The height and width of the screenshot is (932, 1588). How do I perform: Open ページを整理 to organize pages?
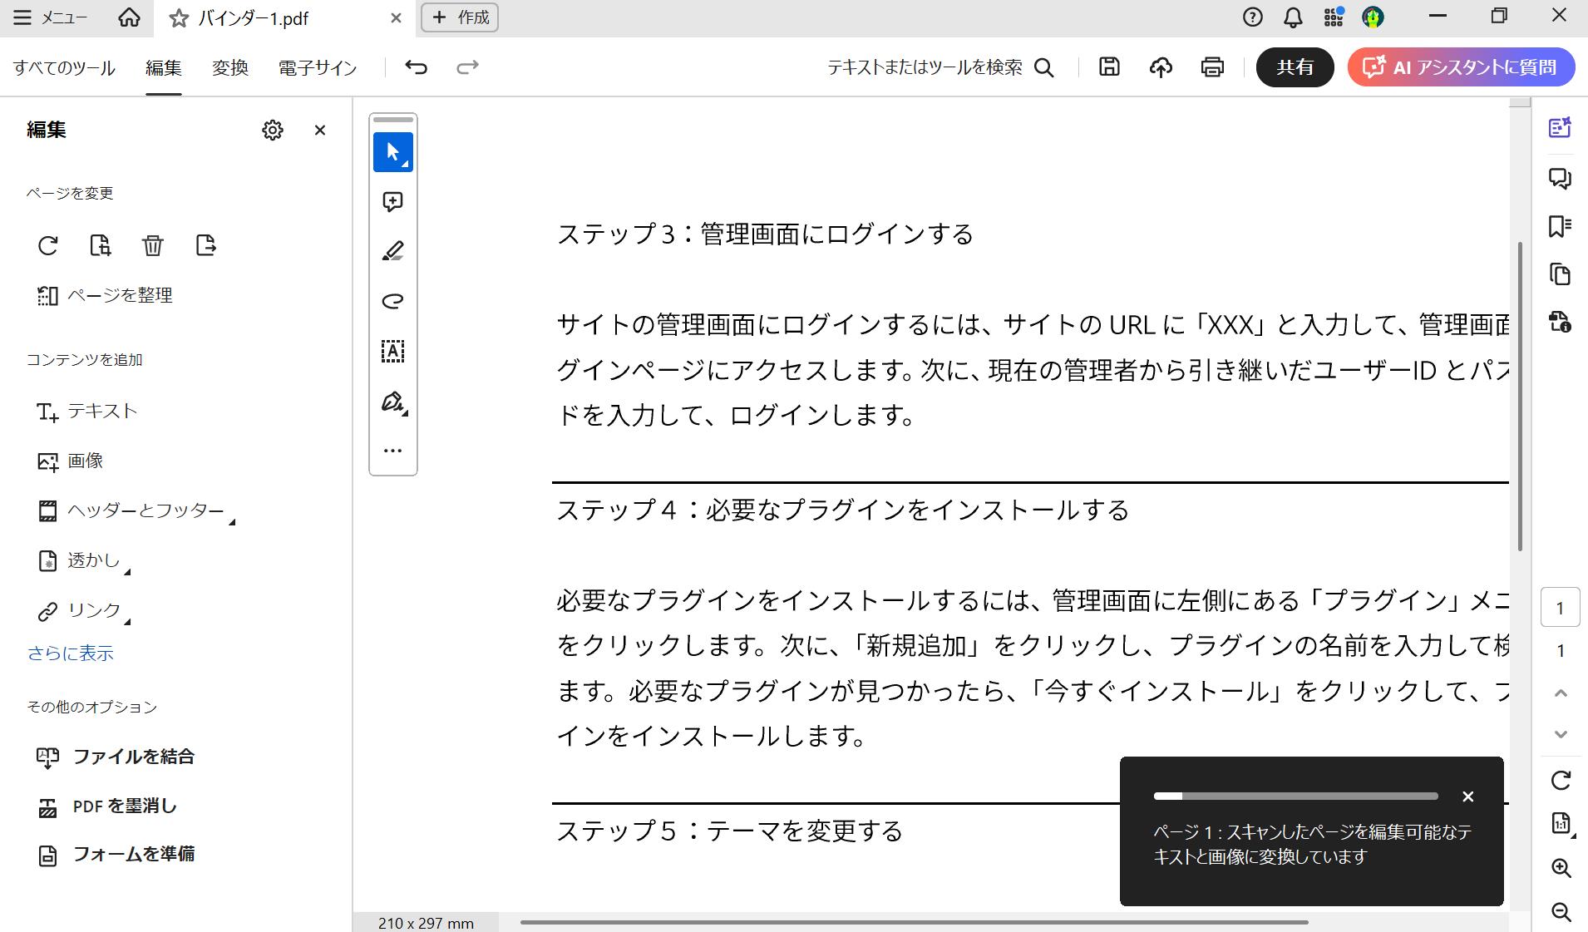121,294
